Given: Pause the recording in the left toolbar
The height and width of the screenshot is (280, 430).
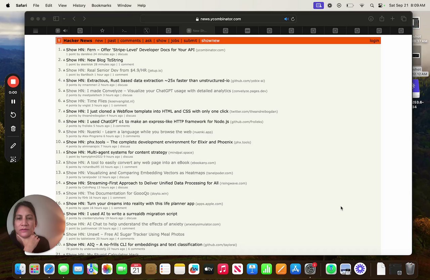Looking at the screenshot, I should [13, 102].
